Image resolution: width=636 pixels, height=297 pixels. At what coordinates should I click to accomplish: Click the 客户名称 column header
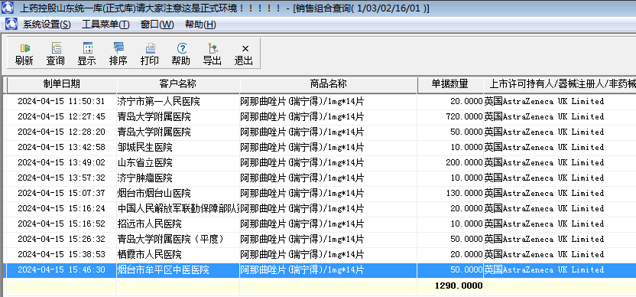[178, 84]
